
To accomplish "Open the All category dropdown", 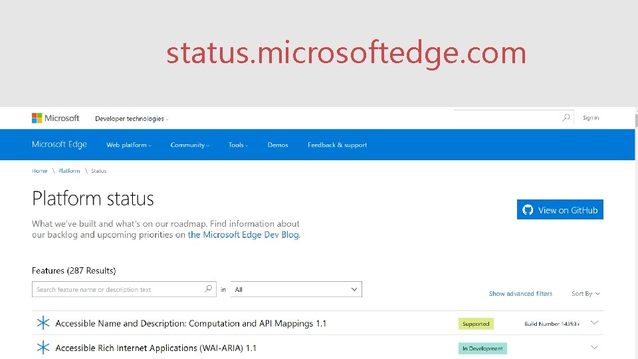I will 296,289.
